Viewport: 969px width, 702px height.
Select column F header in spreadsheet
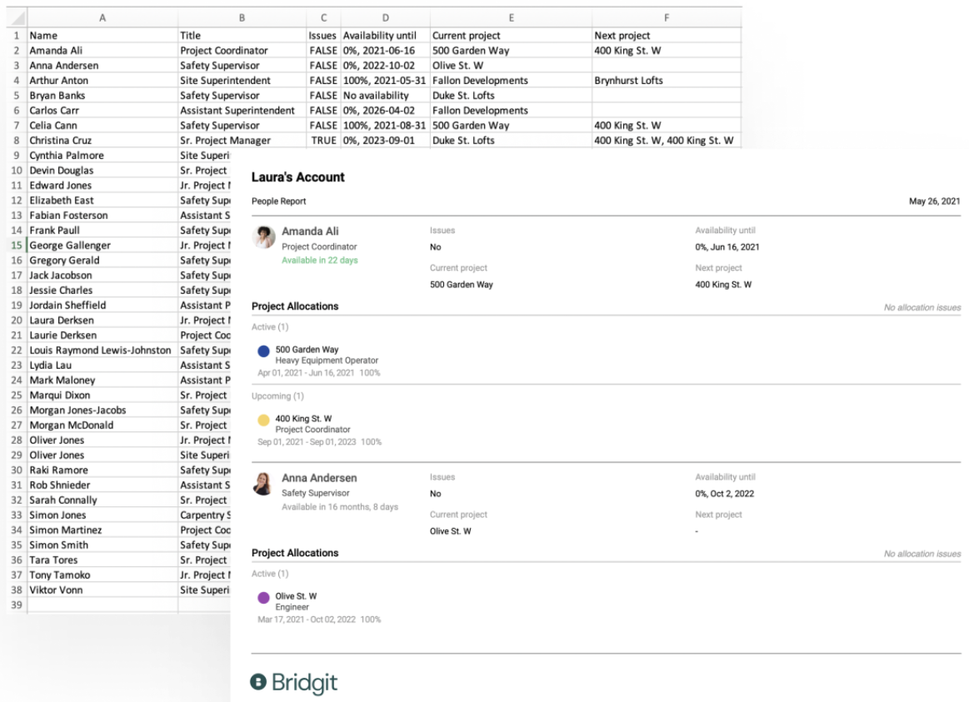coord(667,18)
